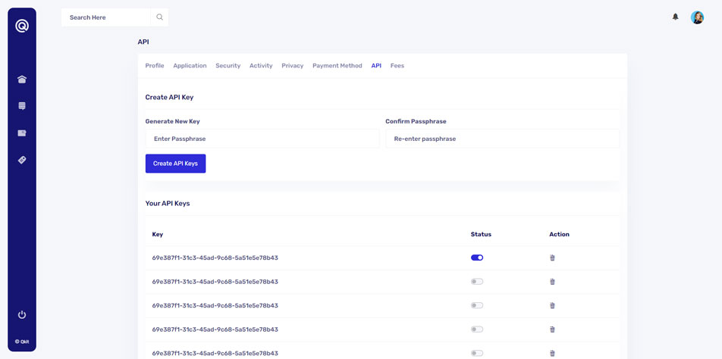The width and height of the screenshot is (722, 359).
Task: Click the Re-enter passphrase field
Action: click(502, 139)
